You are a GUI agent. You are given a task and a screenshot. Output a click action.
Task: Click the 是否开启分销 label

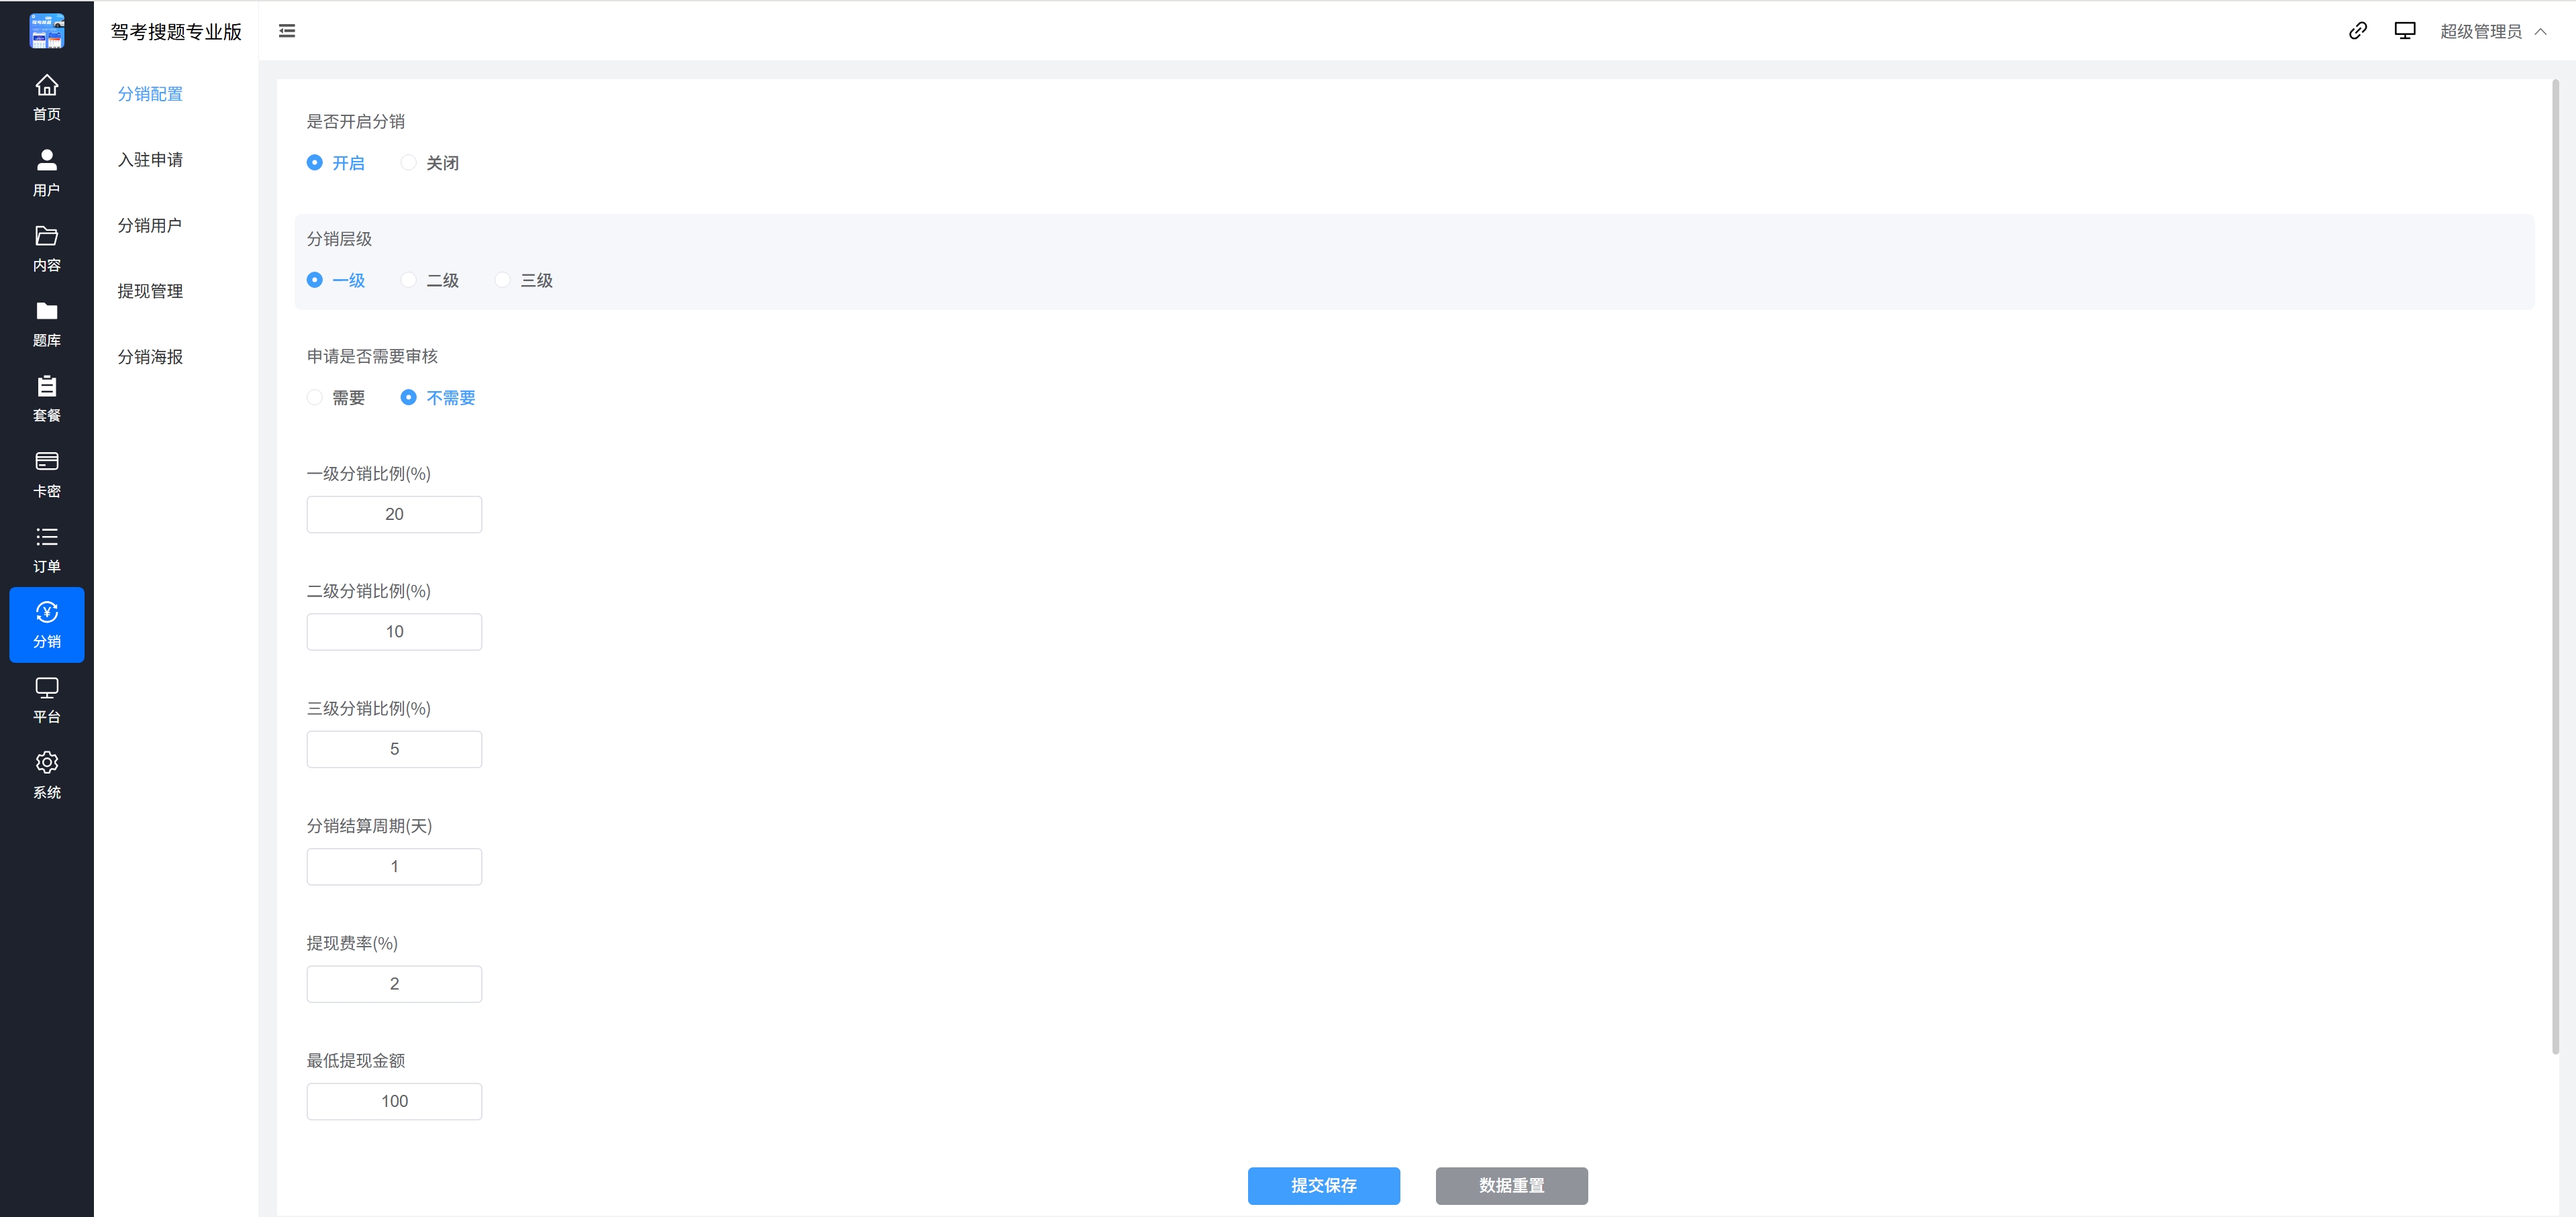(x=356, y=122)
